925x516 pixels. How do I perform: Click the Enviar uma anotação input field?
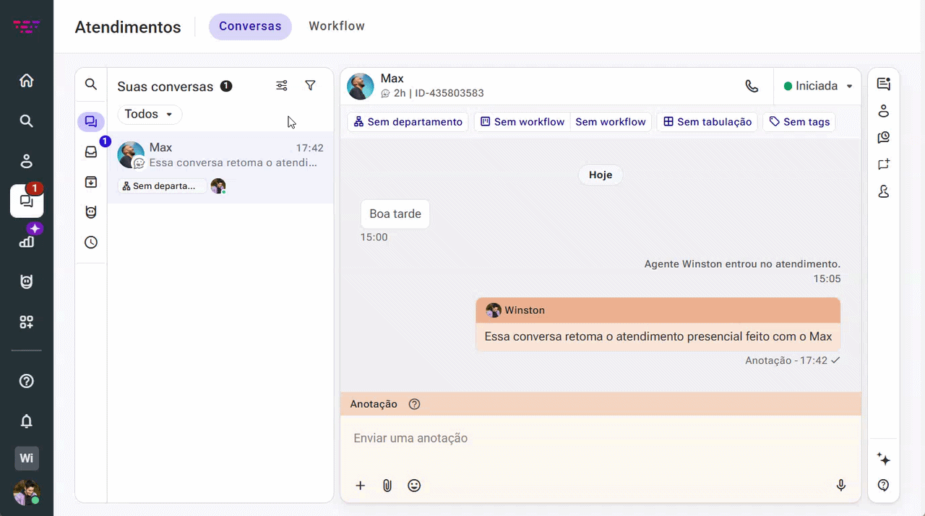point(601,438)
